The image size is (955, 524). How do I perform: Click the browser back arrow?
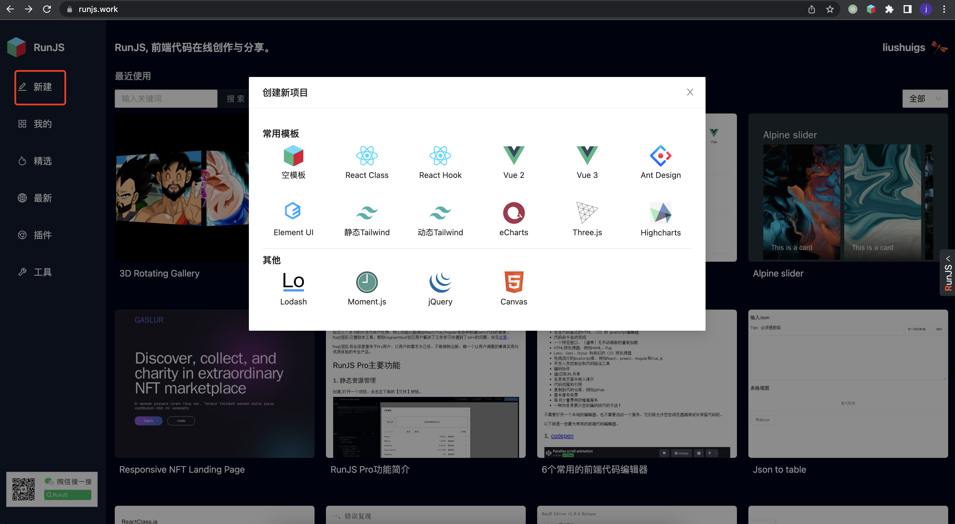pos(10,9)
